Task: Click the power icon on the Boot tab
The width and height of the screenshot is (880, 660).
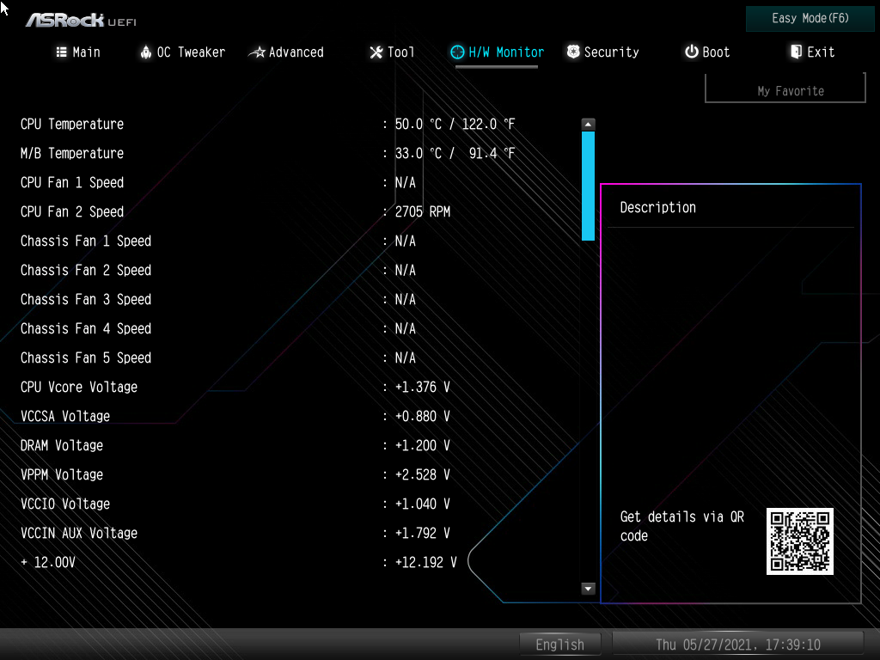Action: point(690,52)
